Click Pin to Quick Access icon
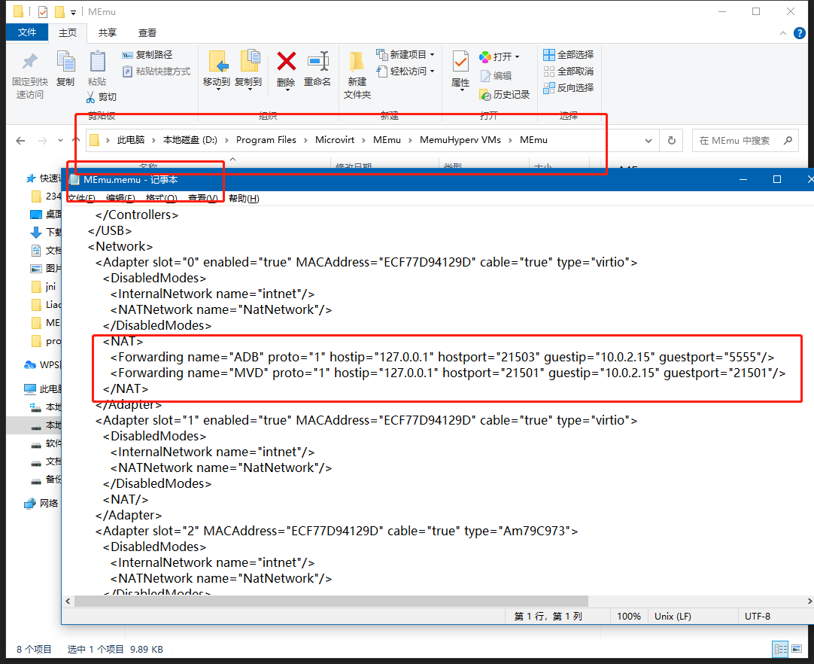Viewport: 814px width, 664px height. (x=29, y=62)
